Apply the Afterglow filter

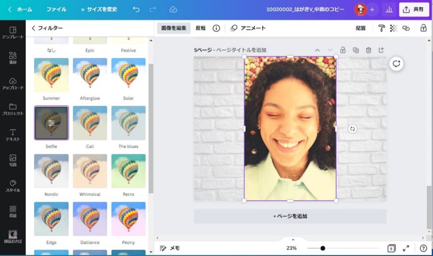click(x=90, y=75)
